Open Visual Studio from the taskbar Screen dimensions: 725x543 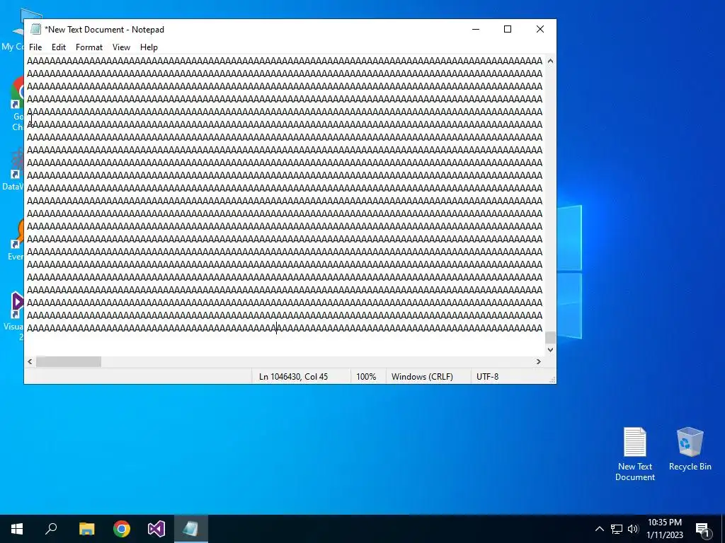pyautogui.click(x=156, y=529)
